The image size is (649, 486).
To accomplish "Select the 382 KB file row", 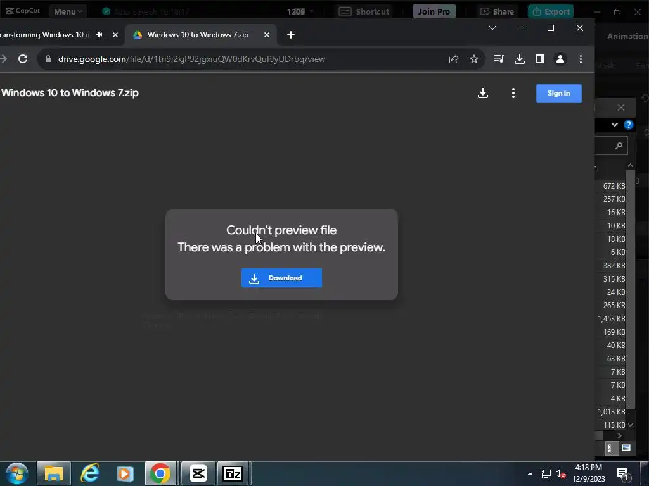I will click(x=612, y=265).
